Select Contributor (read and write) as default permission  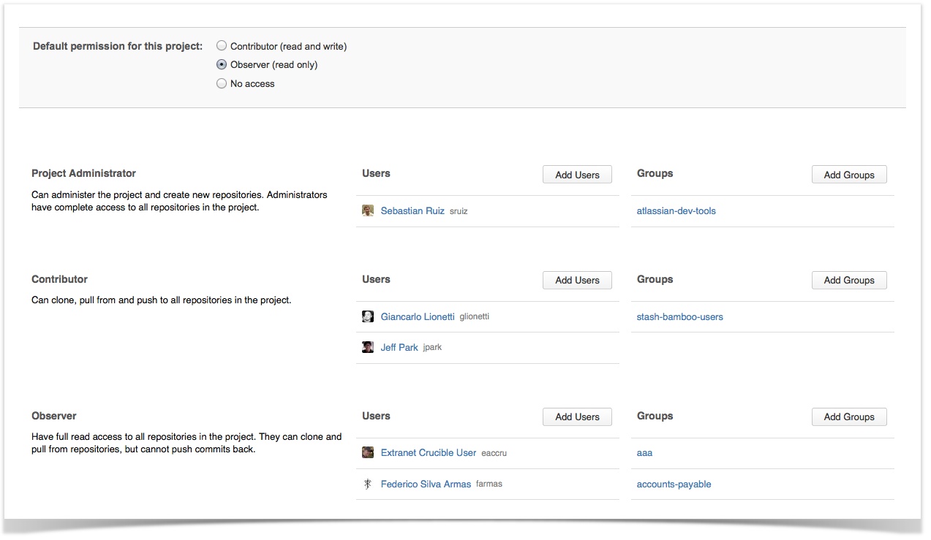(221, 45)
